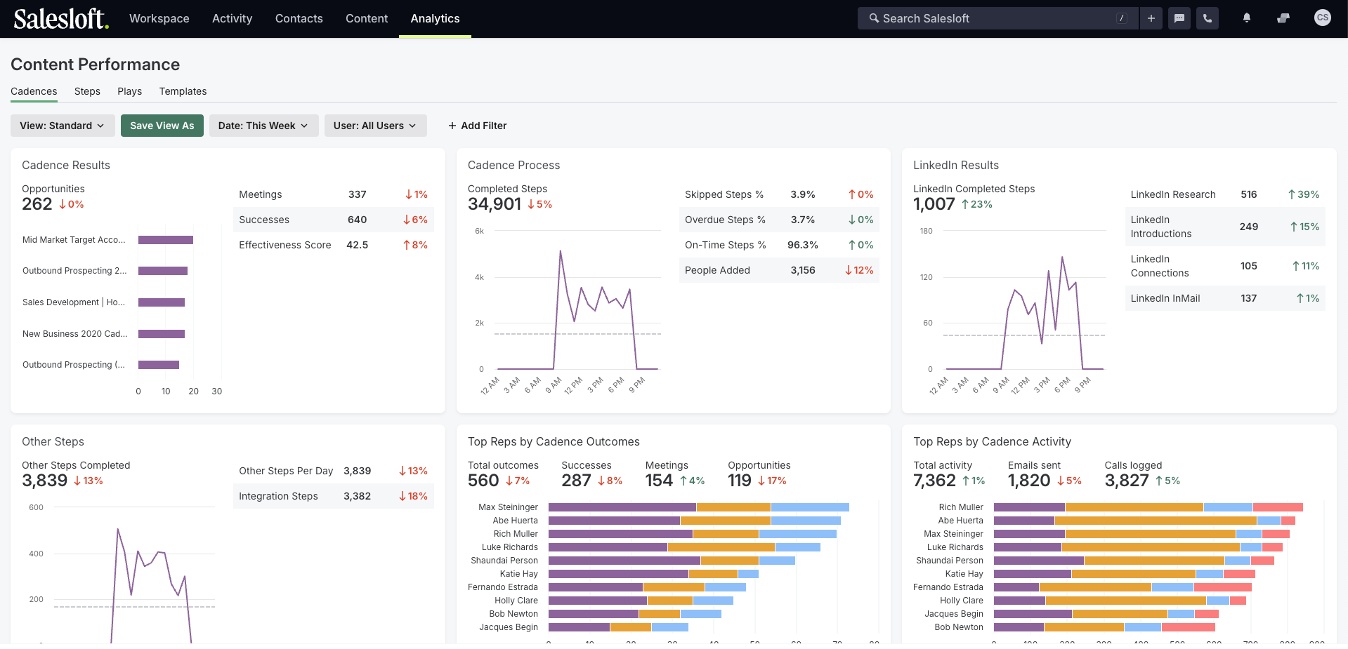This screenshot has height=649, width=1348.
Task: Click Abe Huerta's bar in Cadence Outcomes
Action: [x=695, y=521]
